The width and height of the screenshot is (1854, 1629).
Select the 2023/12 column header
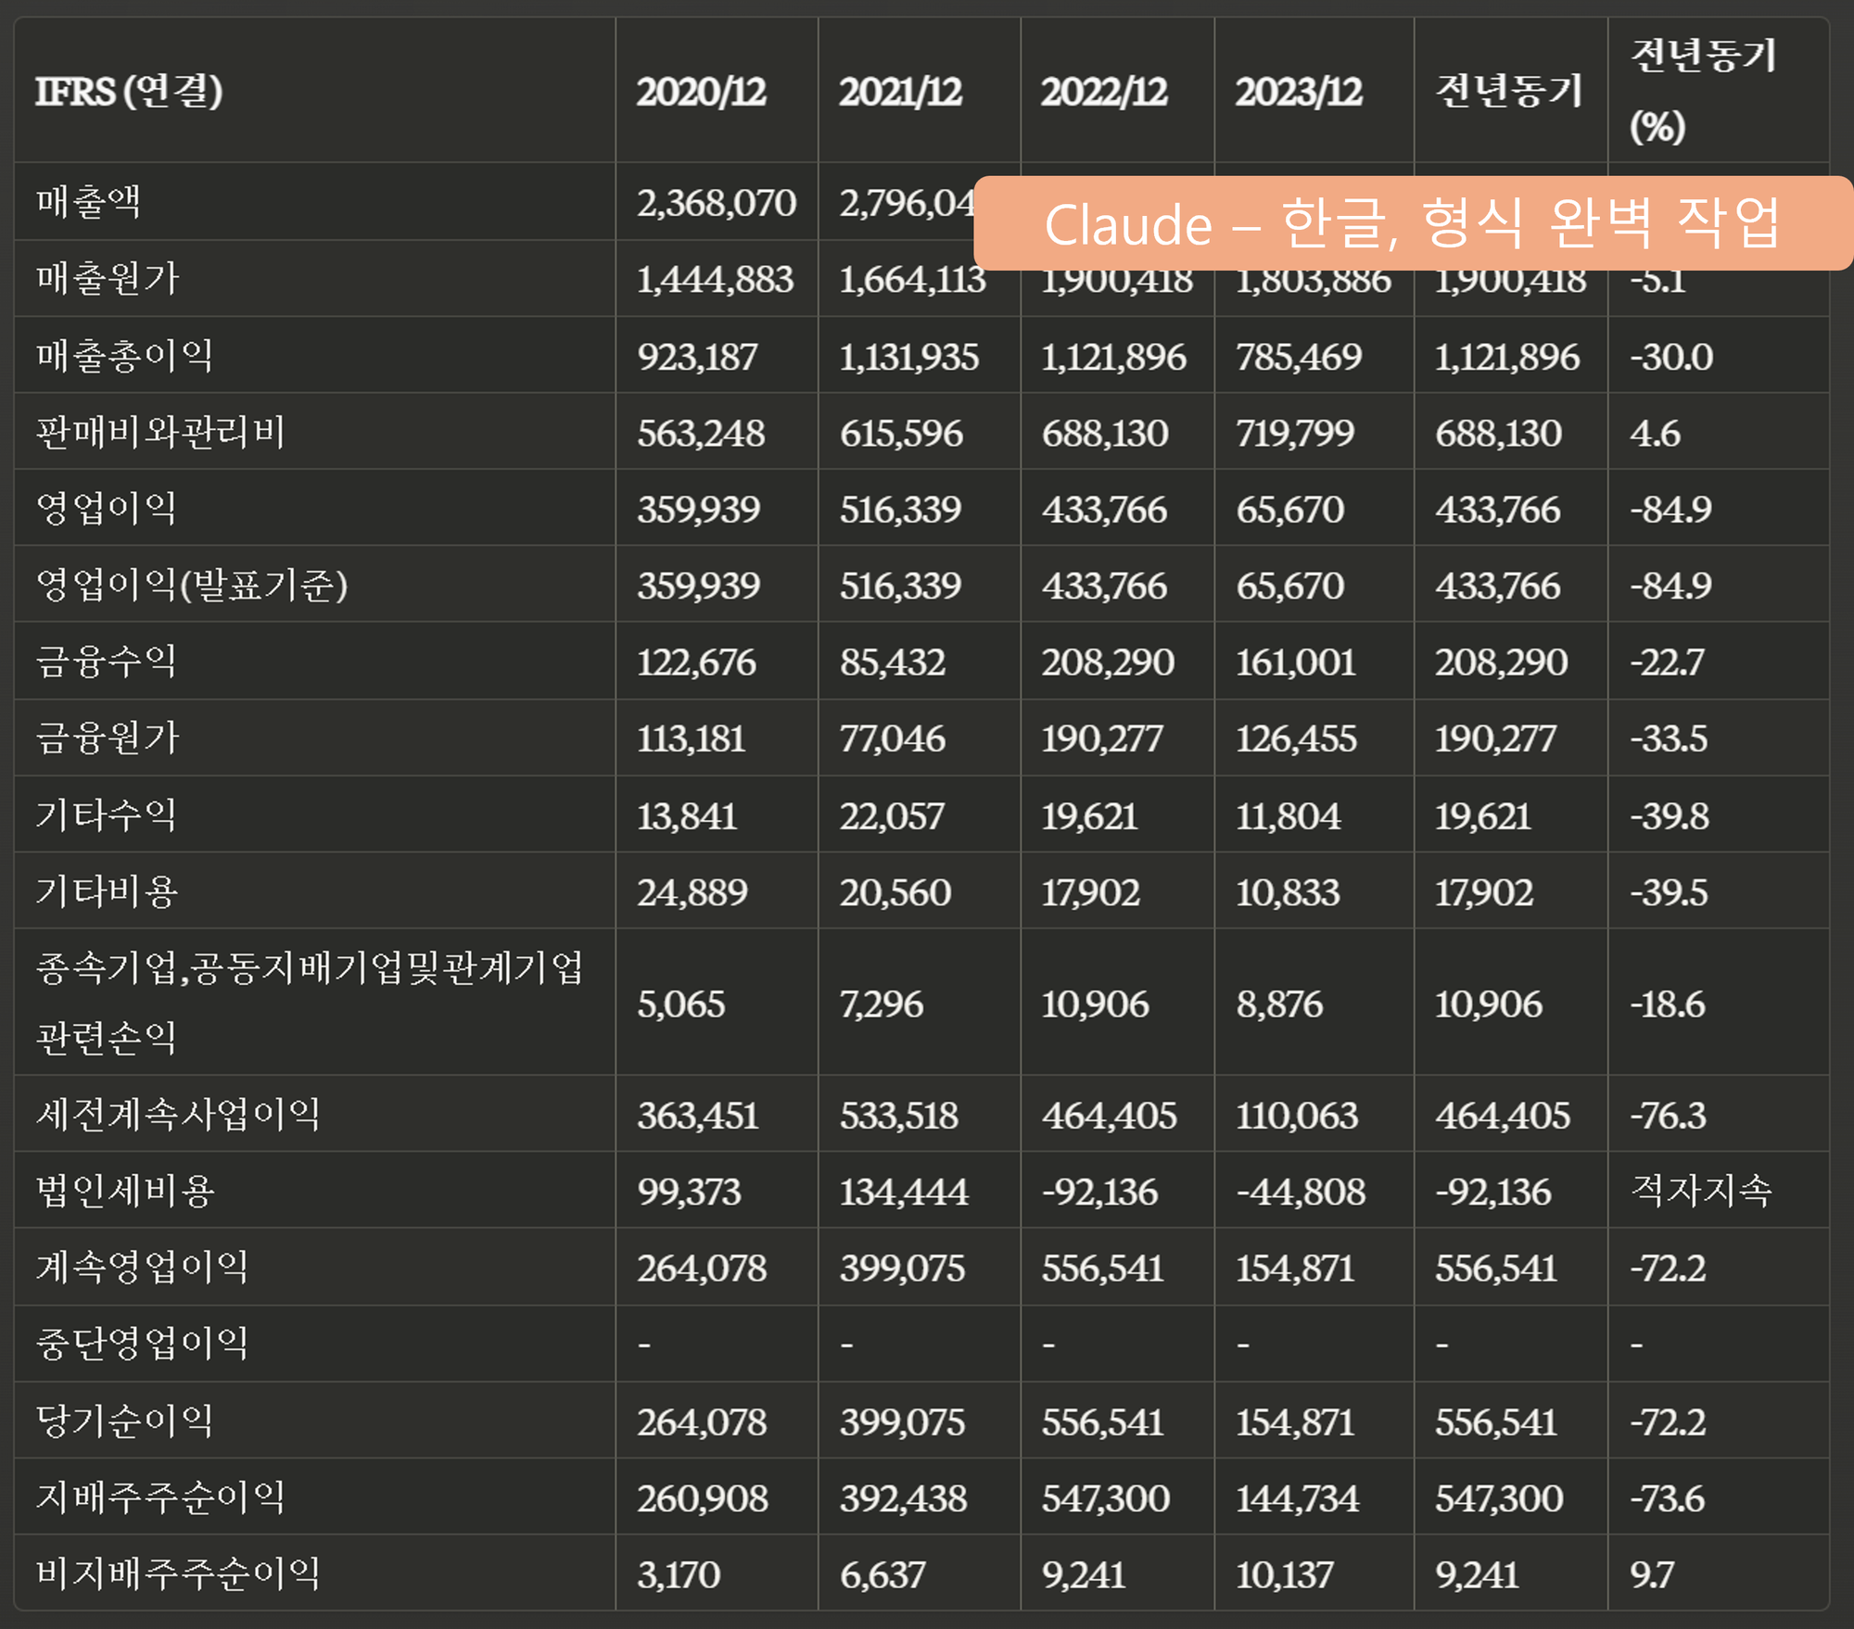pos(1298,92)
